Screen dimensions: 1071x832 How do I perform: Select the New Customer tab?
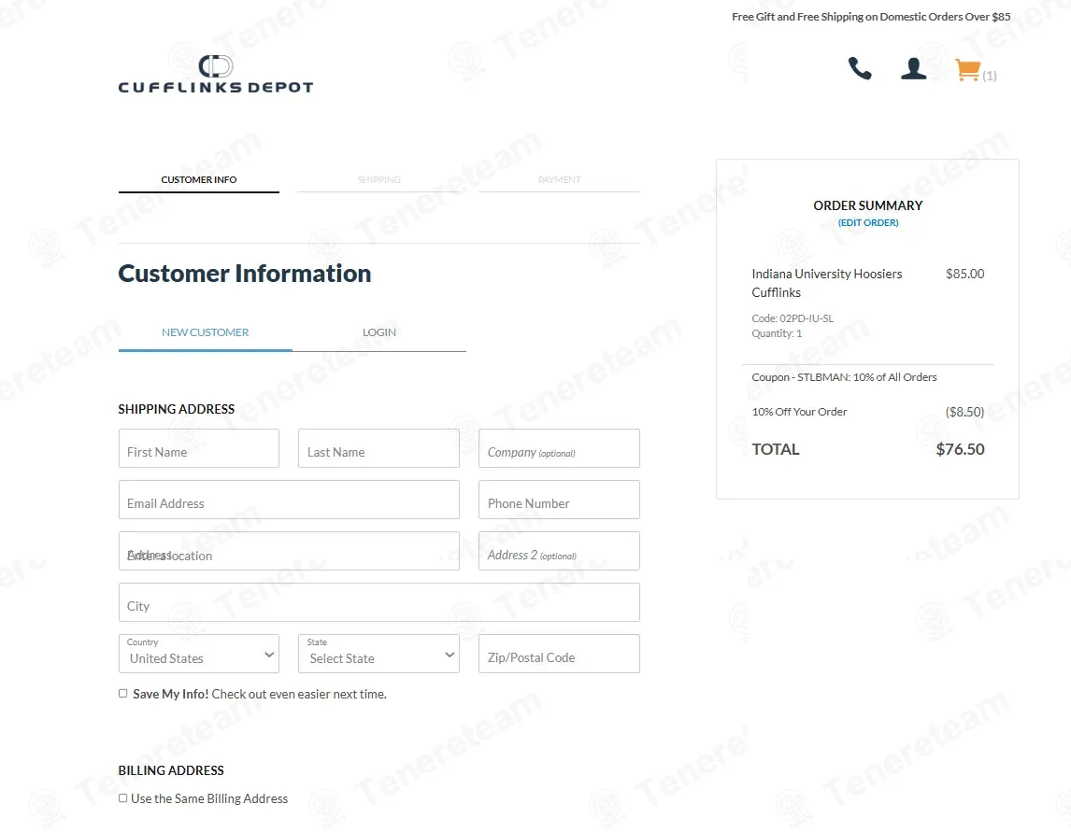[205, 332]
